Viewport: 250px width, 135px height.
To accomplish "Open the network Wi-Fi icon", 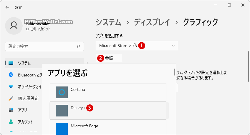I will coord(11,86).
